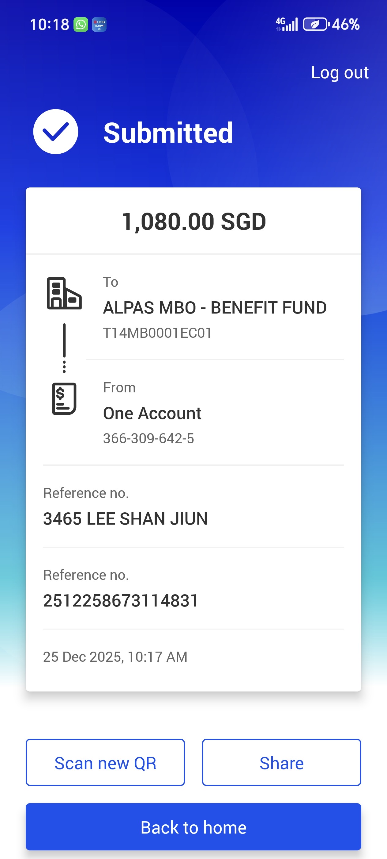Open UOB TMRW notification icon
This screenshot has width=387, height=859.
pyautogui.click(x=99, y=25)
